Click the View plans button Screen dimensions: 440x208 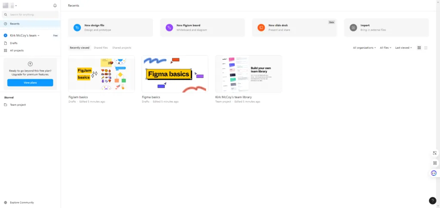[30, 83]
